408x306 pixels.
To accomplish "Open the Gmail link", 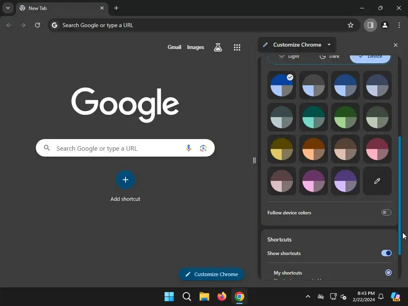I will click(175, 47).
